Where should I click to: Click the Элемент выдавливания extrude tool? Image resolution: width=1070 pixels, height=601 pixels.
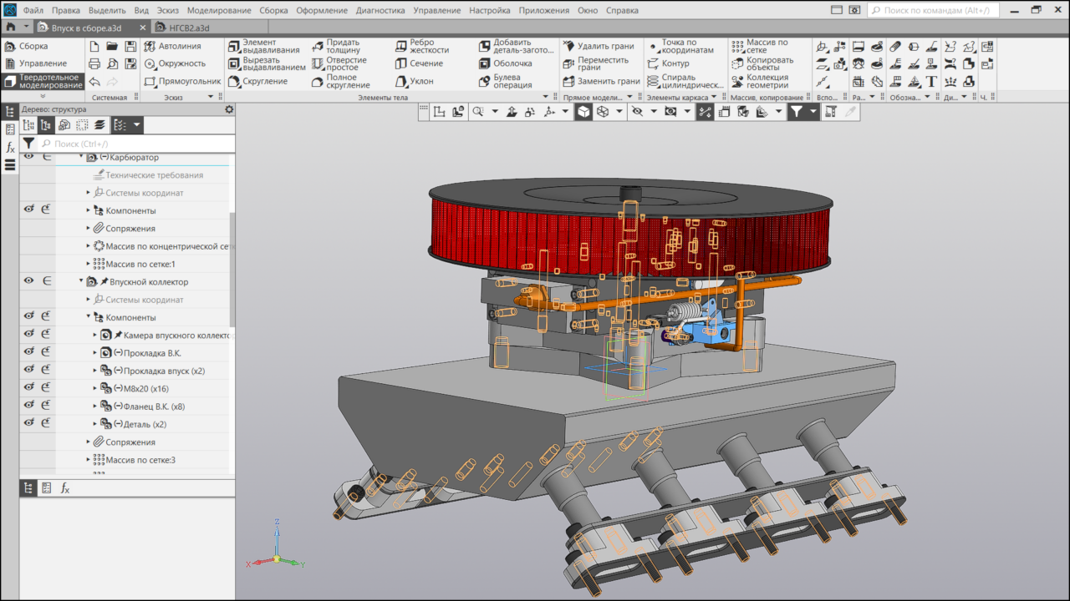click(263, 46)
